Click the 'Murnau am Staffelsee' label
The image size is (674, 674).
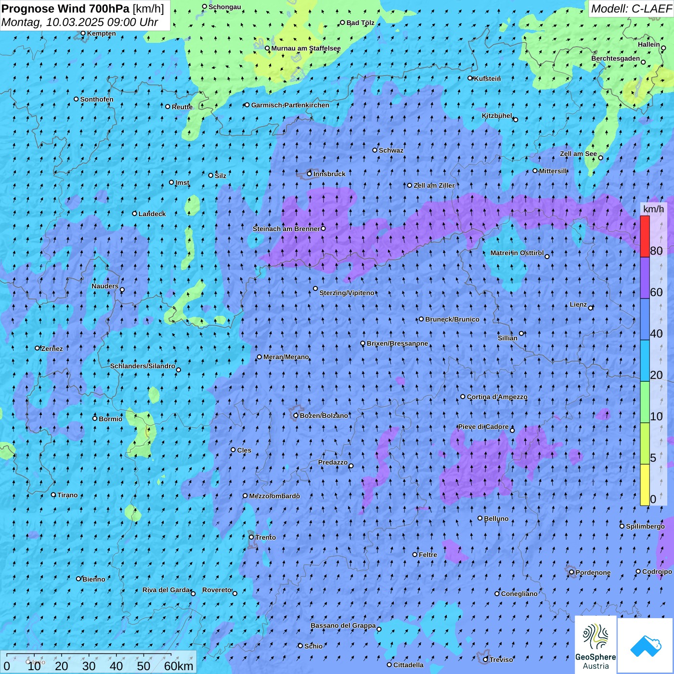pos(306,48)
